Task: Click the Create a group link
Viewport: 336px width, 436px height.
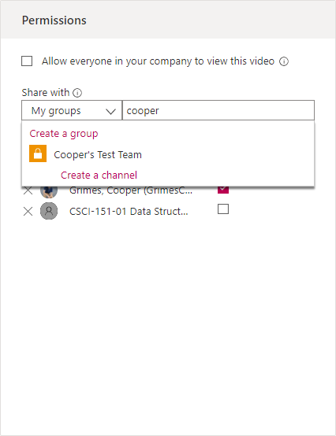Action: (64, 134)
